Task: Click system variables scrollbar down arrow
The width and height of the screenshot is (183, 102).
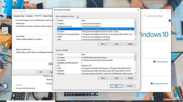Action: [135, 73]
